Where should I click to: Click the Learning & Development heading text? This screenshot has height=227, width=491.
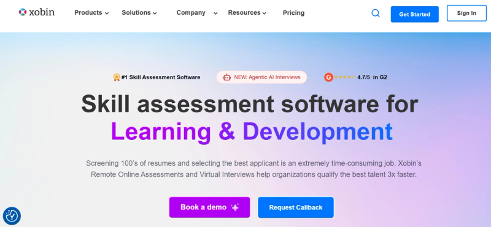pyautogui.click(x=252, y=131)
